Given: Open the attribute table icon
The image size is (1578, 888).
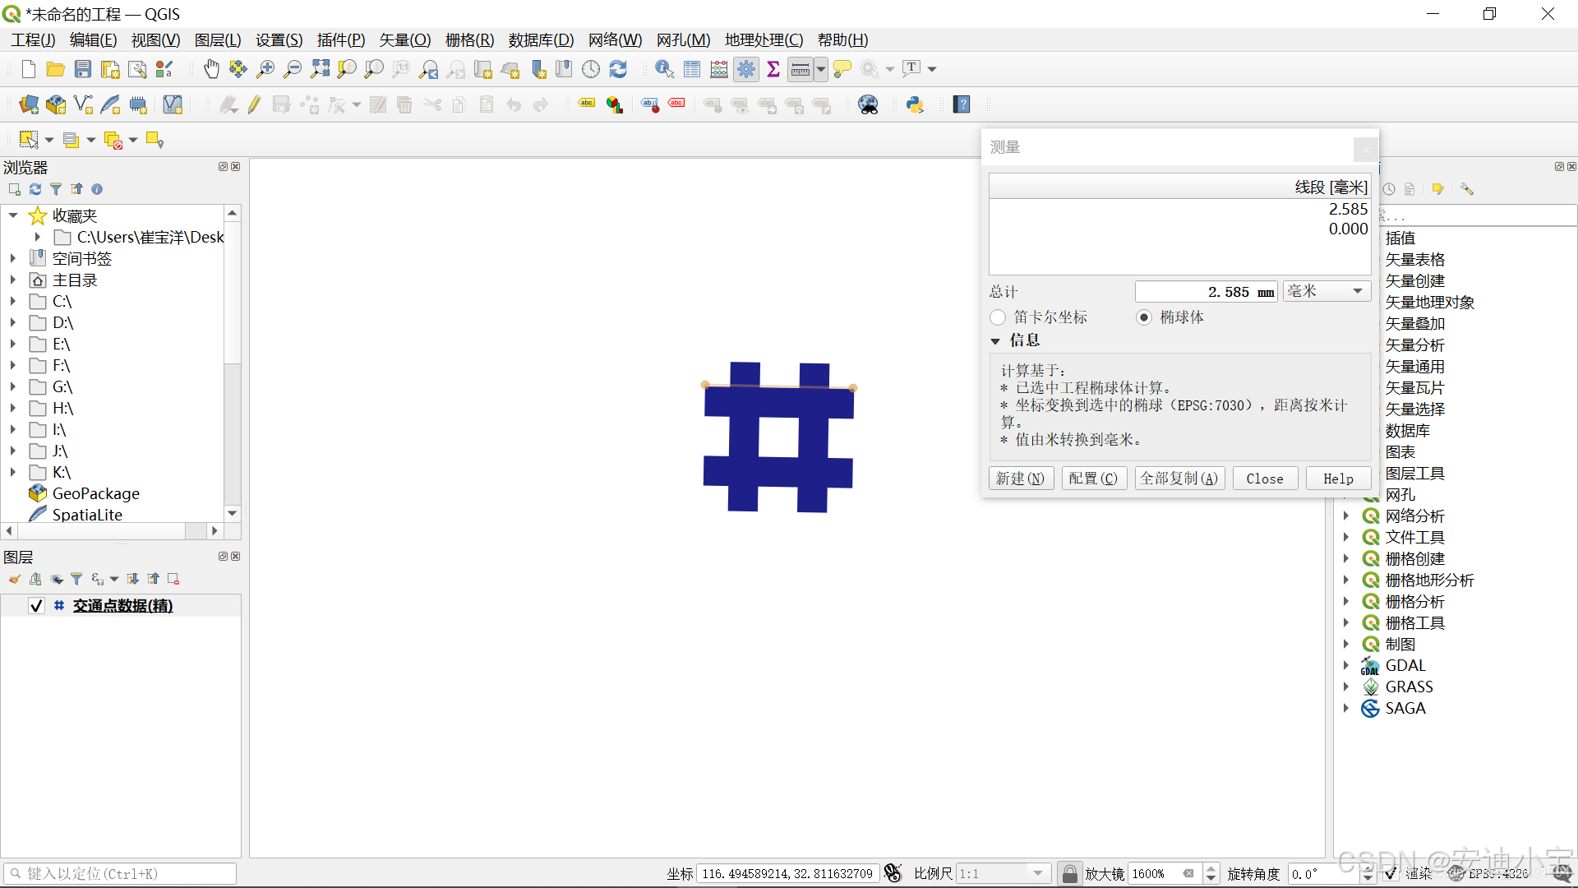Looking at the screenshot, I should coord(692,70).
